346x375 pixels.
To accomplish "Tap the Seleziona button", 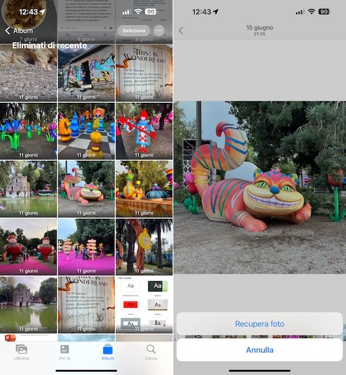I will pos(134,31).
